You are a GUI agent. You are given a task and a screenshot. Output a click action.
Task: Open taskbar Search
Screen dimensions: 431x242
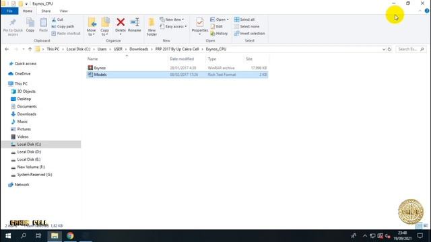point(24,236)
